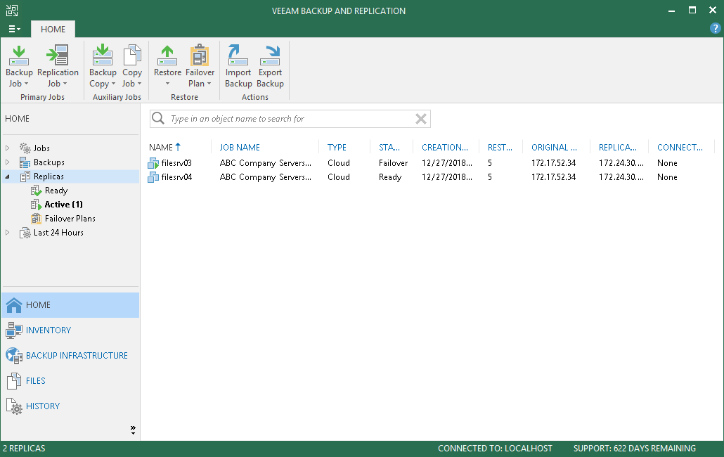Sort by the REPLICA... column header
Screen dimensions: 724x457
tap(618, 147)
